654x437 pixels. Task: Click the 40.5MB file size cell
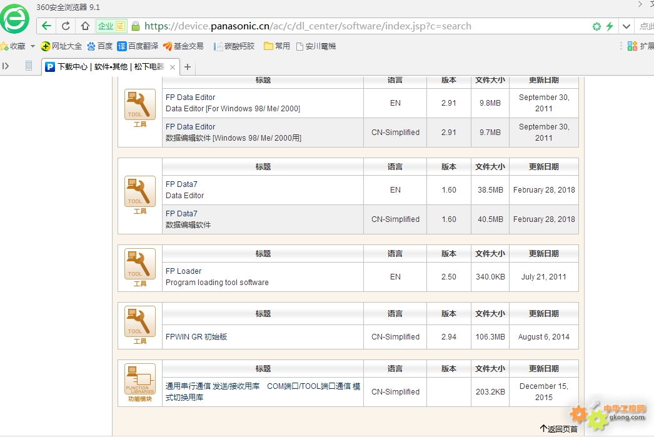[x=490, y=219]
